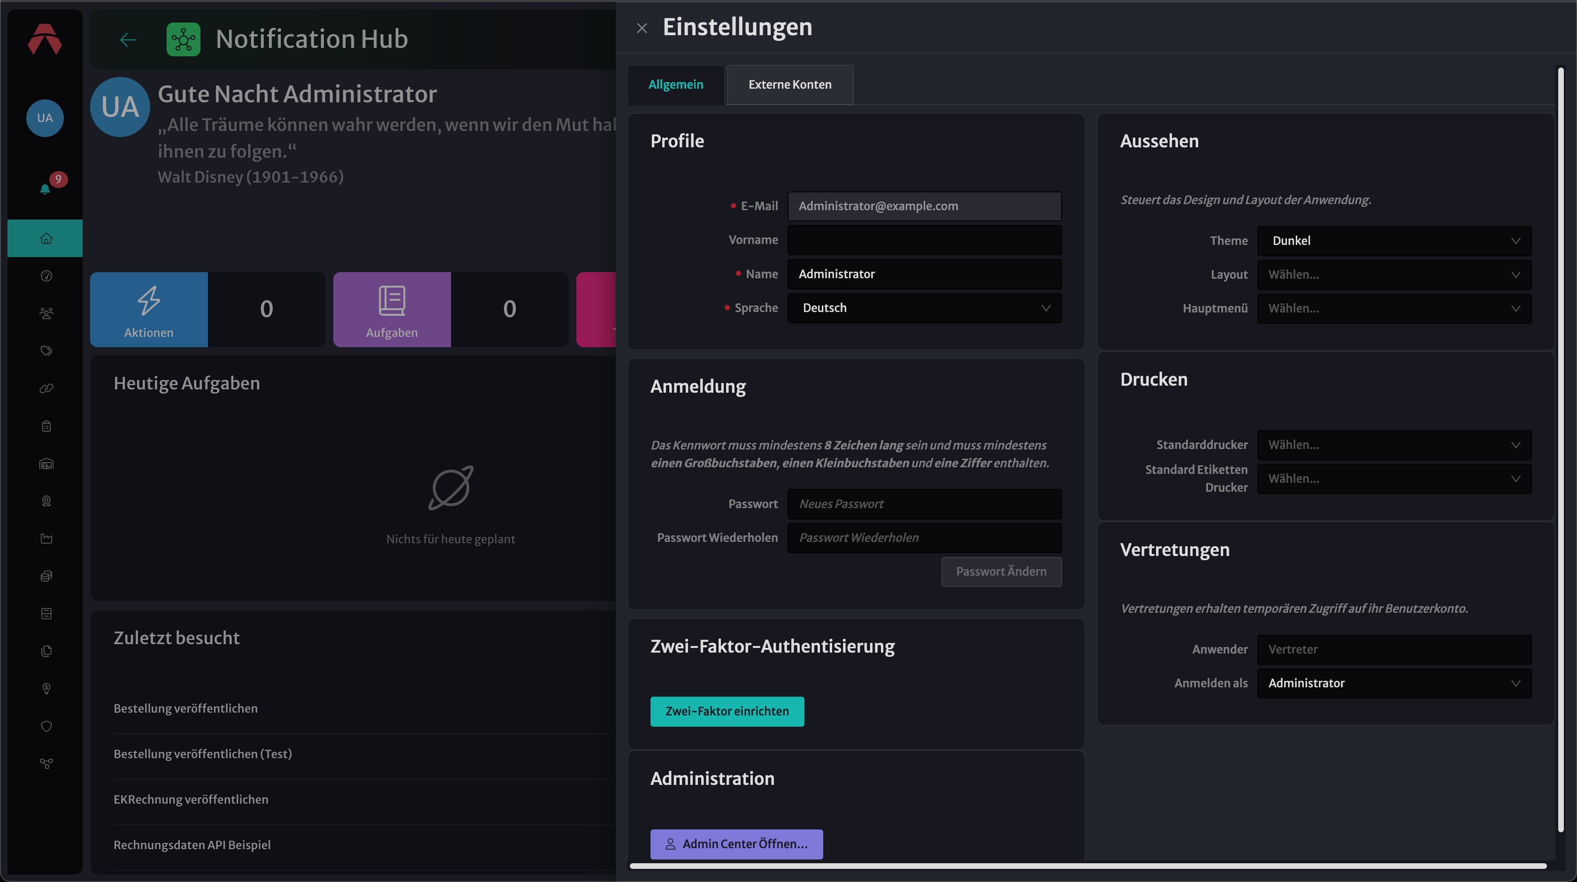Viewport: 1577px width, 882px height.
Task: Click the Passwort Ändern button
Action: [x=1001, y=571]
